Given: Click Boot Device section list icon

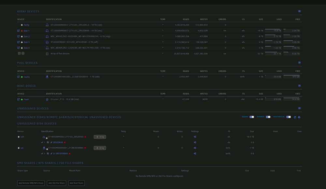Looking at the screenshot, I should 299,86.
